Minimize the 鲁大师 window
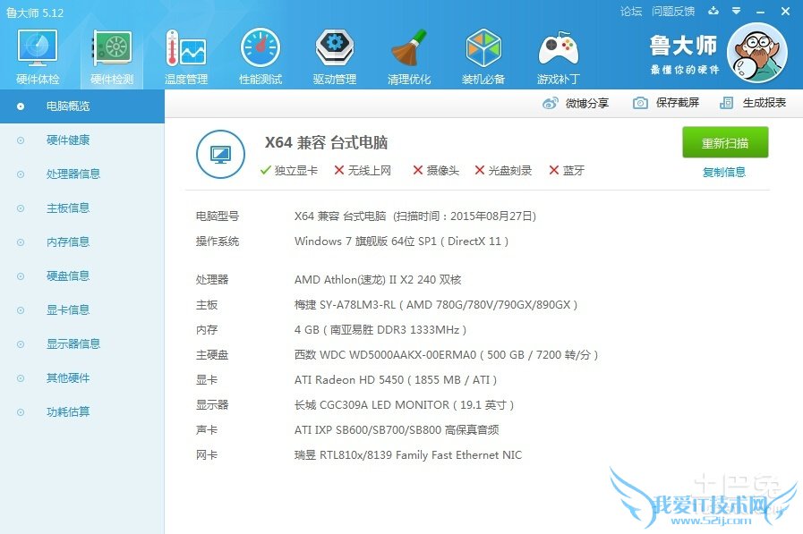 (760, 12)
